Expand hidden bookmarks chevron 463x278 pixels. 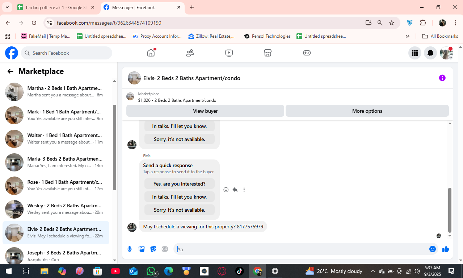[x=408, y=36]
